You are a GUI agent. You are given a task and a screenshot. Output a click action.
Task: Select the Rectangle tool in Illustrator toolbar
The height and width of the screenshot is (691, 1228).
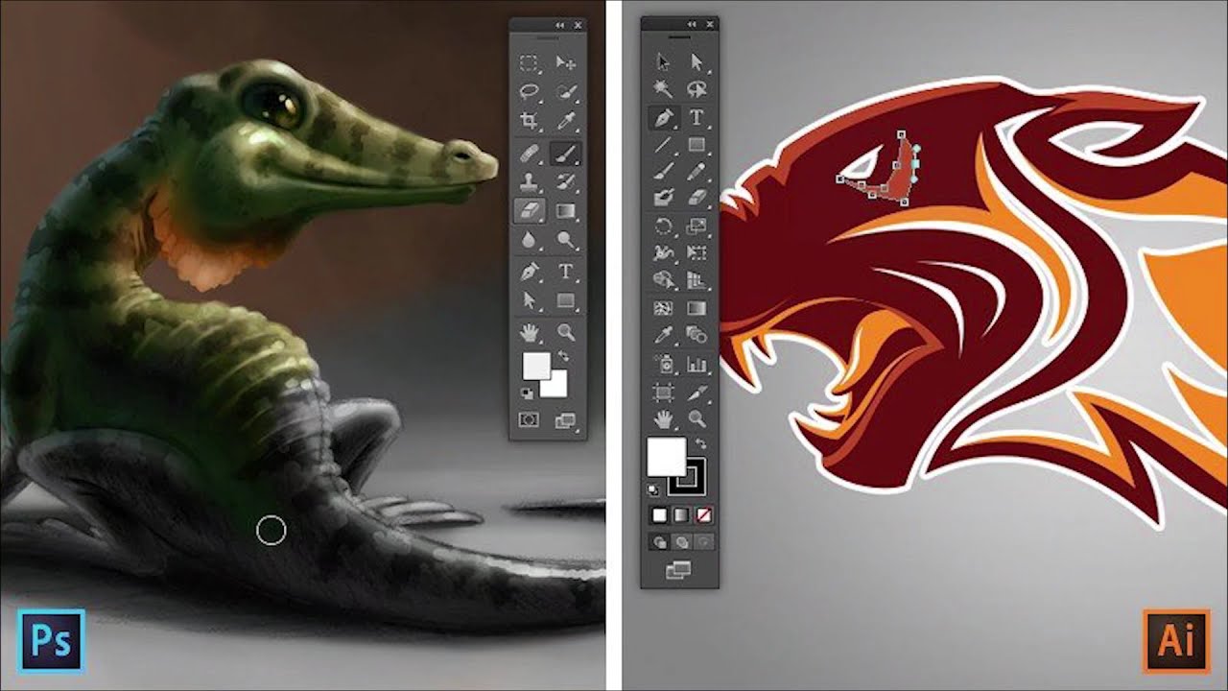[697, 145]
